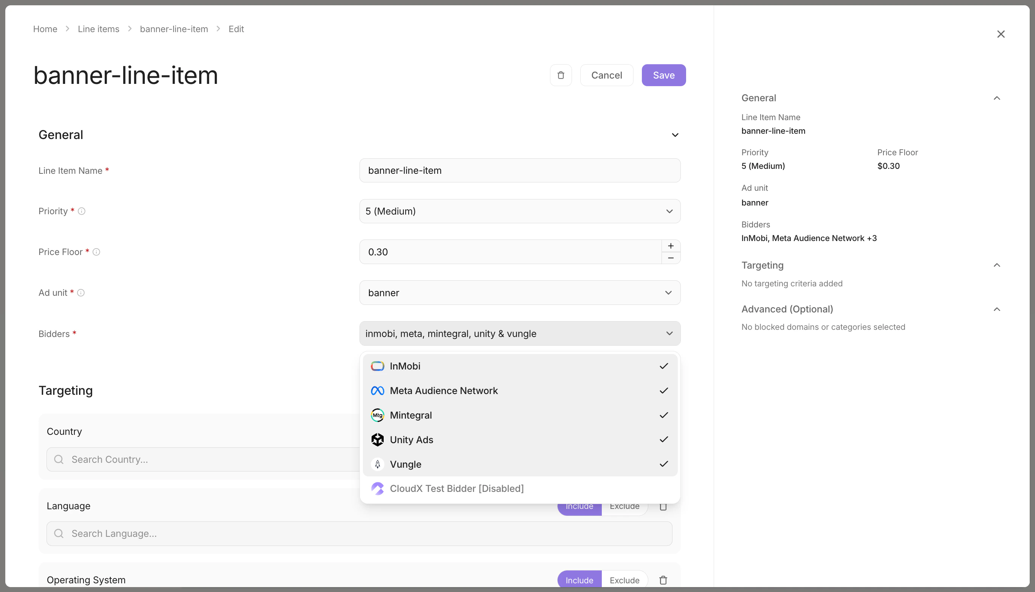Collapse the General section chevron
Viewport: 1035px width, 592px height.
(x=675, y=135)
